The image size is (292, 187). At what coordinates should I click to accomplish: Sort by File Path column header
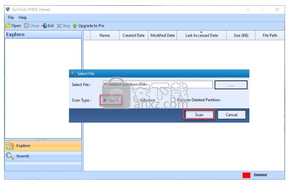tap(270, 35)
